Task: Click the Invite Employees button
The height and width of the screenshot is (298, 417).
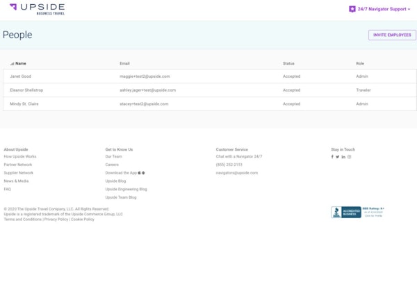Action: click(x=392, y=35)
